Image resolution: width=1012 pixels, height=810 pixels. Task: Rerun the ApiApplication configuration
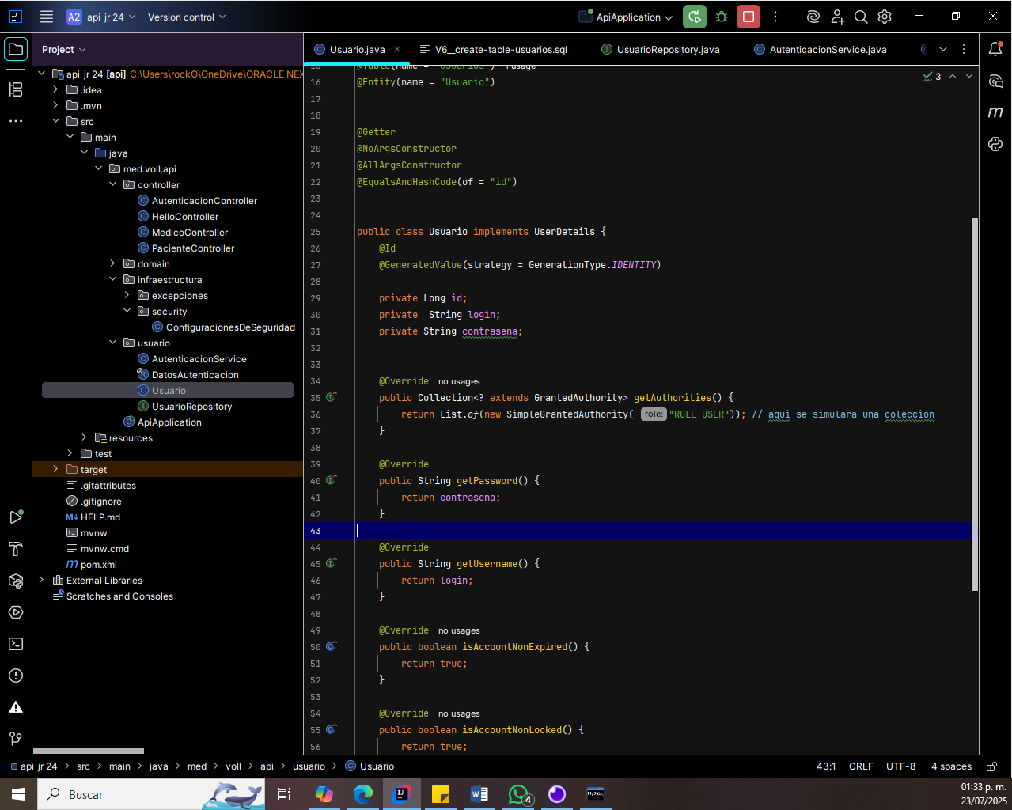pos(695,17)
